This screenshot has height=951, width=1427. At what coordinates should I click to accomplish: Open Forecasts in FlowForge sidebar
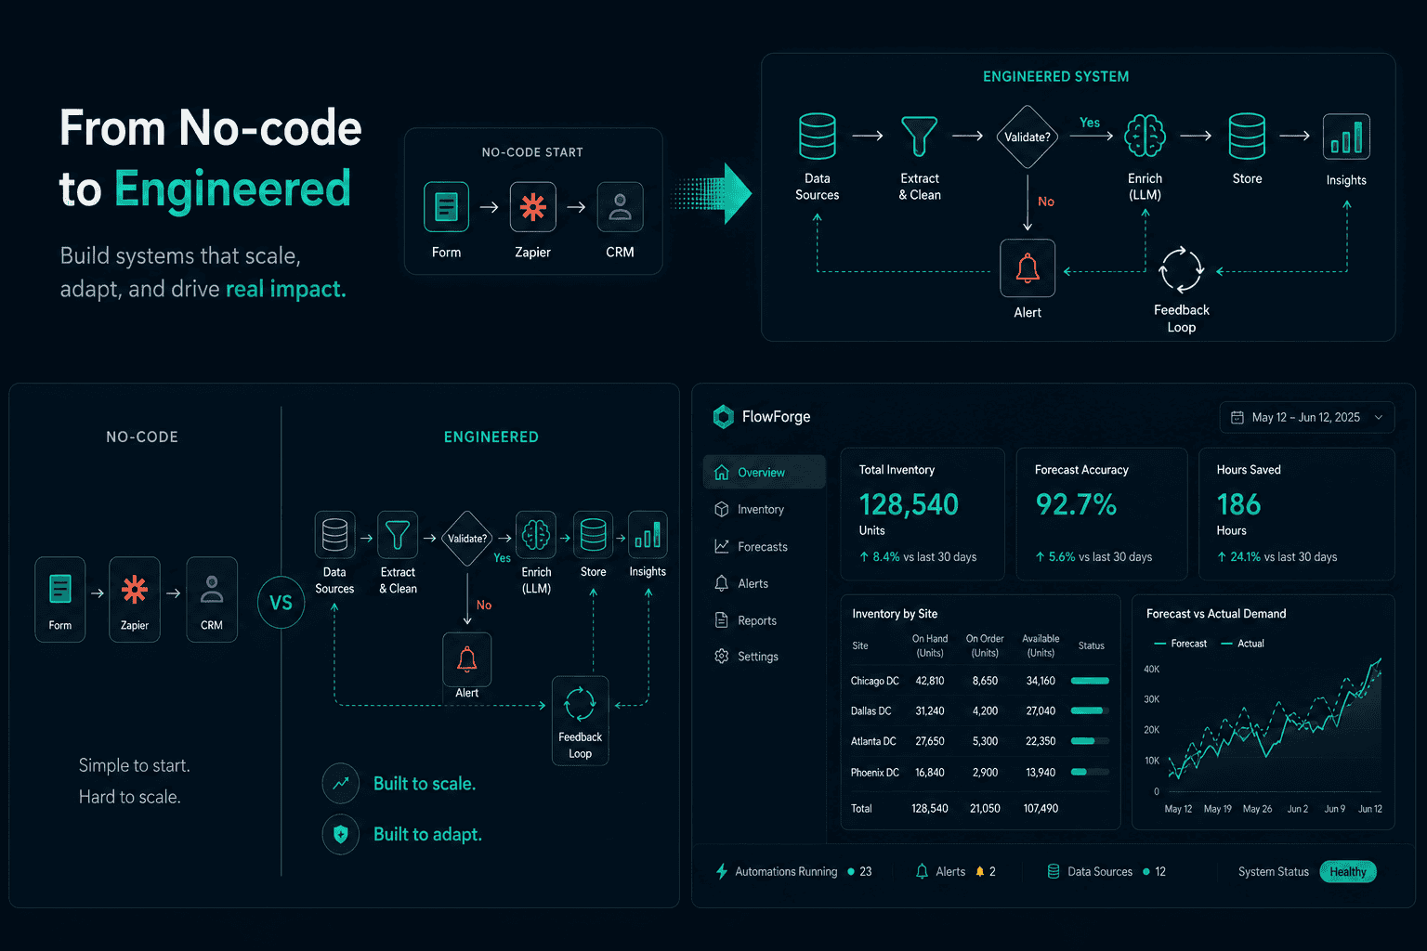(765, 546)
